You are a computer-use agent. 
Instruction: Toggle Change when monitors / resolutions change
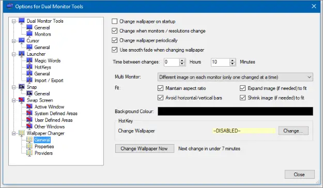click(115, 30)
